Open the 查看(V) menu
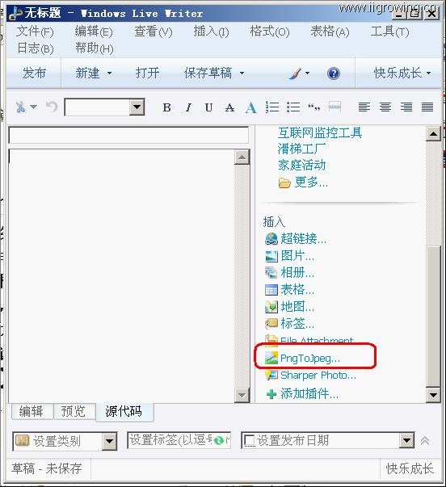This screenshot has height=487, width=446. [x=154, y=31]
